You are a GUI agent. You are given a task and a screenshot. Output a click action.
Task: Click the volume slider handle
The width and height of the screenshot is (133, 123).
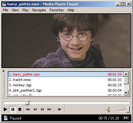(x=128, y=110)
